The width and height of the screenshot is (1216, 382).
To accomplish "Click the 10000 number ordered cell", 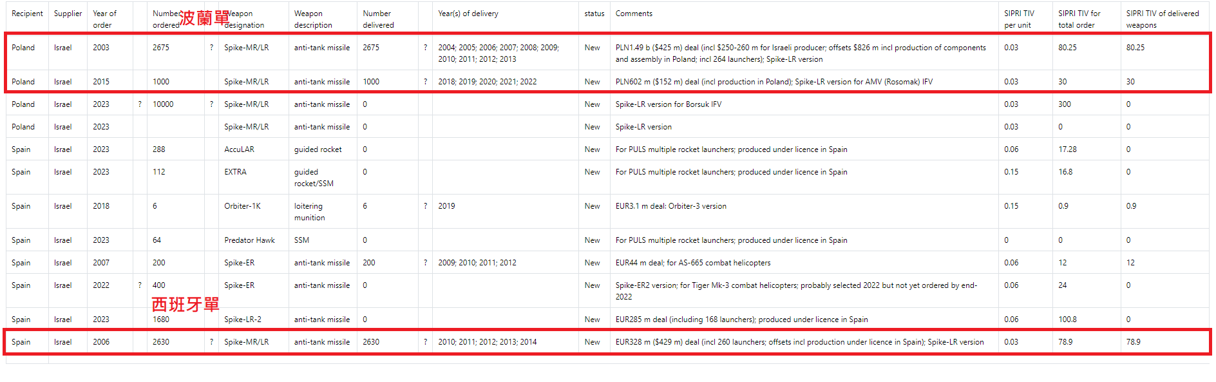I will pyautogui.click(x=163, y=104).
